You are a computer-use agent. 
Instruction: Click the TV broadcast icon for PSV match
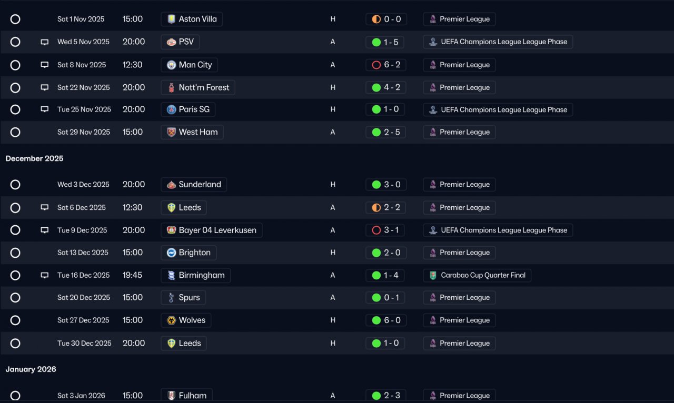point(45,42)
